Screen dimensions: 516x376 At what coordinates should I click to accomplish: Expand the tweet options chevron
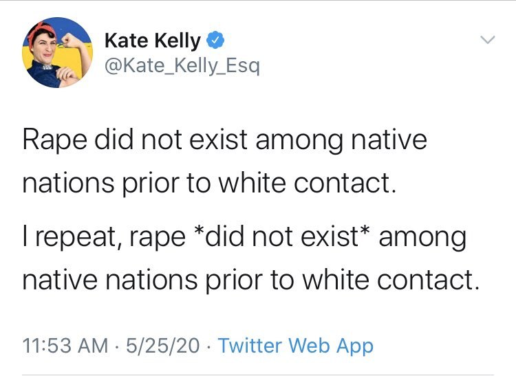point(487,40)
